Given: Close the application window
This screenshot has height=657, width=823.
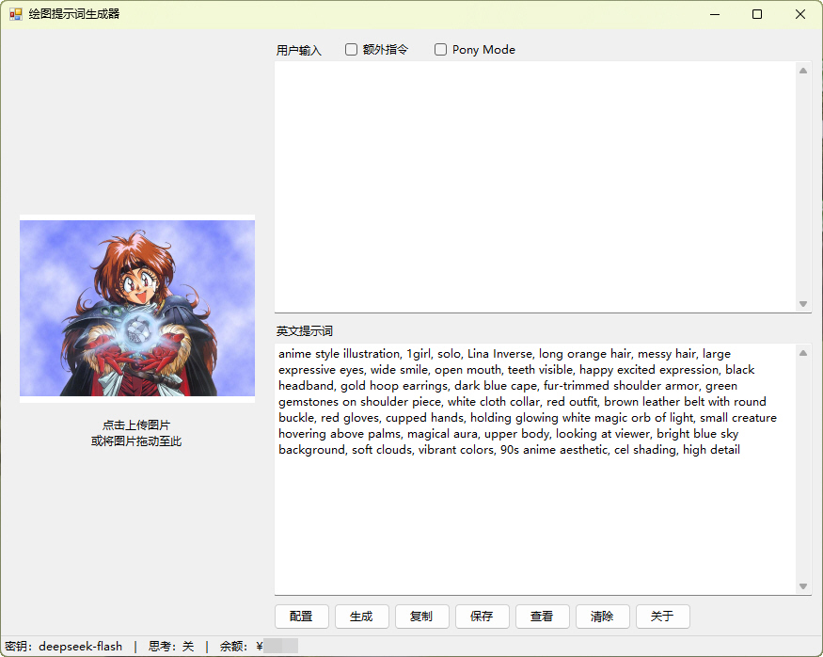Looking at the screenshot, I should coord(799,14).
